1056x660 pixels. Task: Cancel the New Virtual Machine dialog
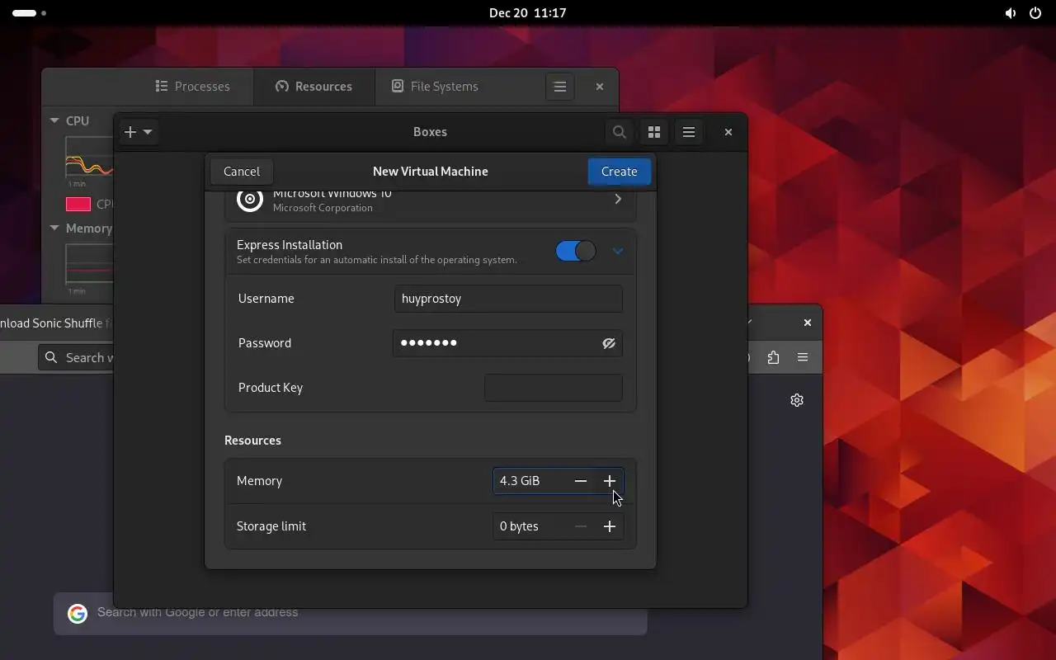click(242, 172)
